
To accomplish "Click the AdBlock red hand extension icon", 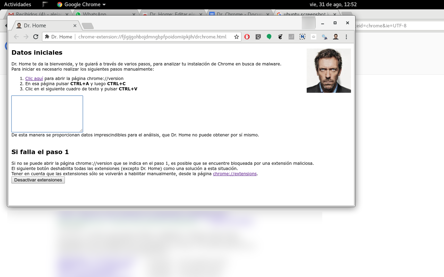I will click(x=247, y=37).
